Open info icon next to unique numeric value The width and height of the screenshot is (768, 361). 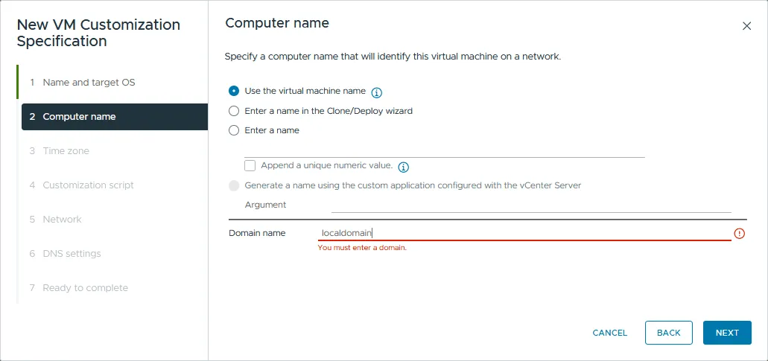pyautogui.click(x=403, y=167)
